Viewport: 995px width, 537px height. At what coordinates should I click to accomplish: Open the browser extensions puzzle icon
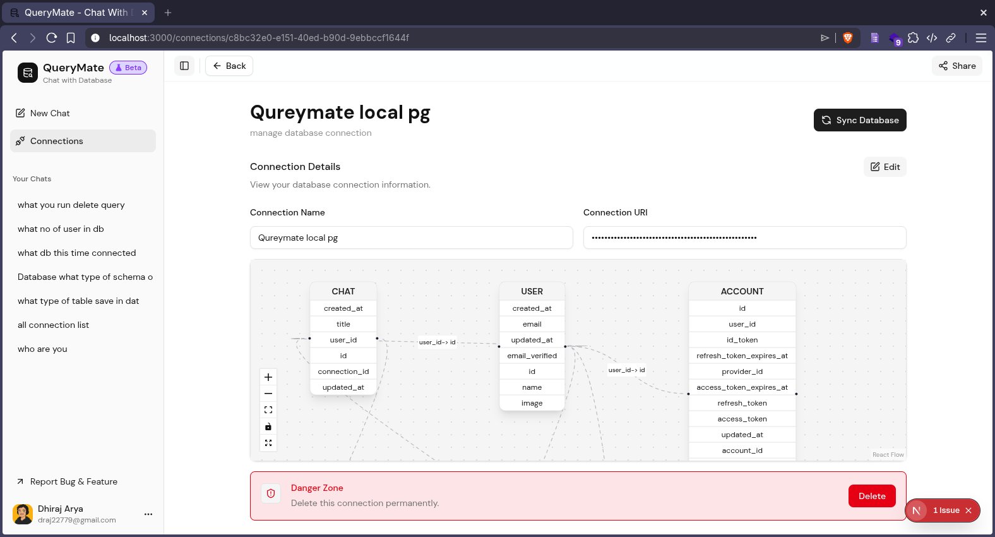[x=913, y=38]
